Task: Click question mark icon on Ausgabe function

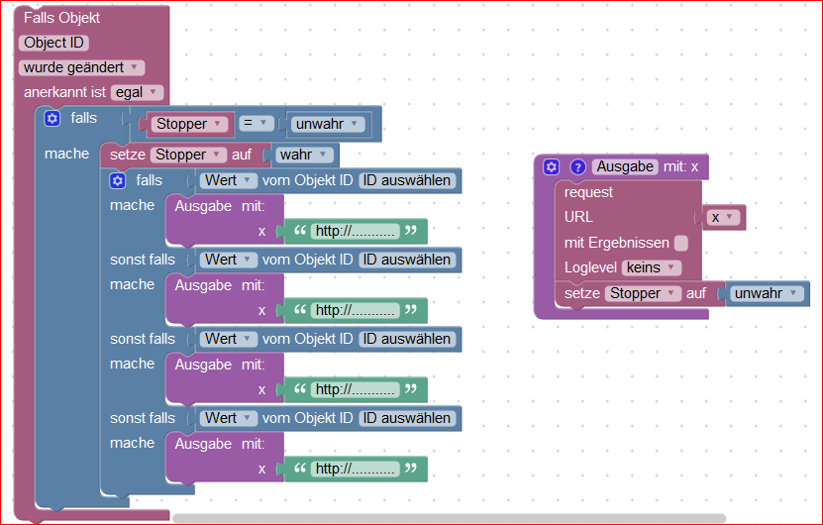Action: click(578, 167)
